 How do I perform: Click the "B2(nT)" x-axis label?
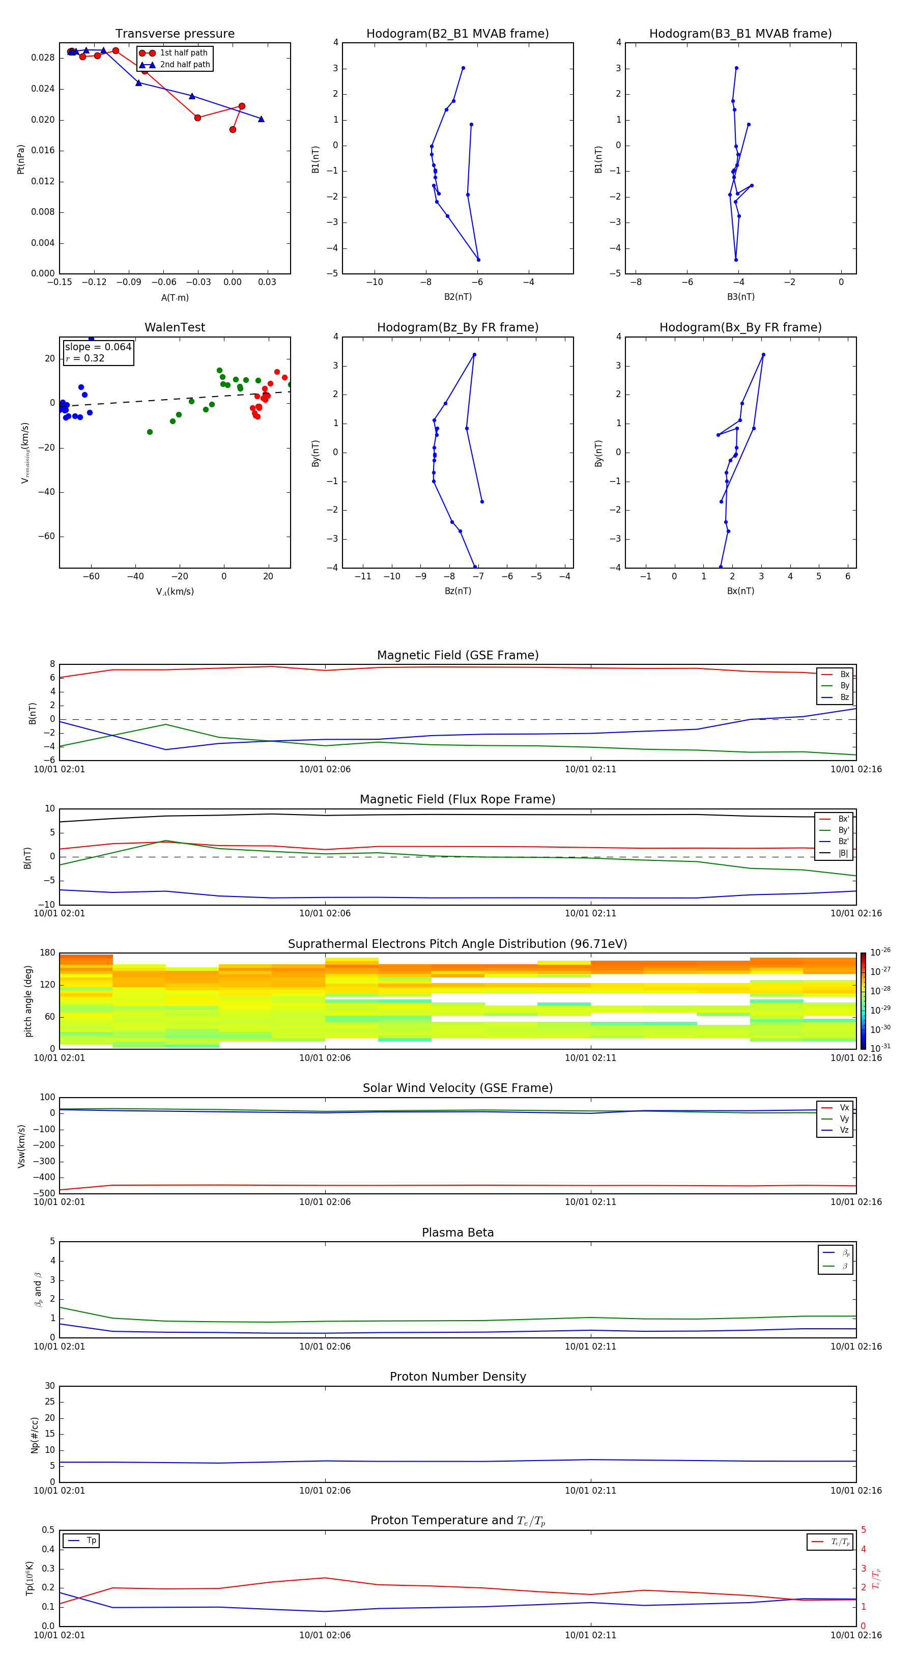[457, 297]
